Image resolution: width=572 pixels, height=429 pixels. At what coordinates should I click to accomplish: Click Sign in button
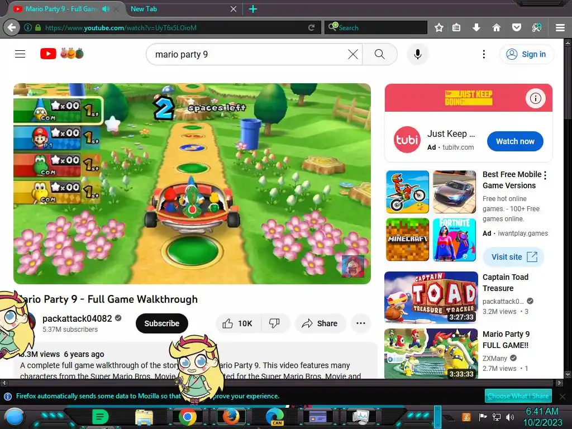point(526,54)
